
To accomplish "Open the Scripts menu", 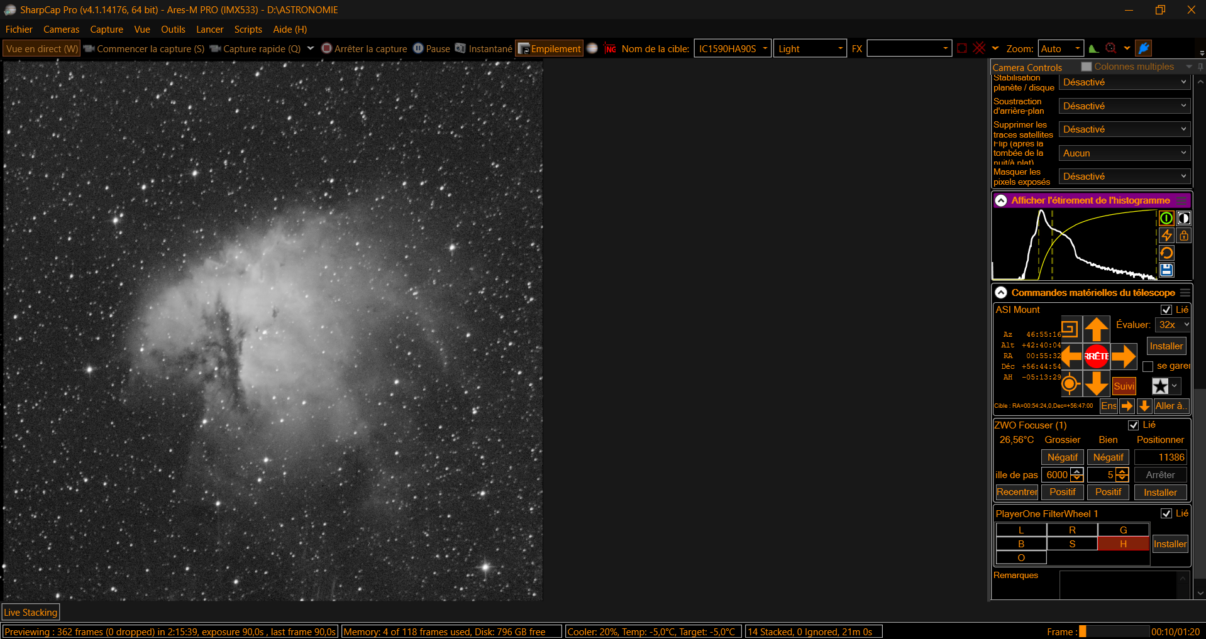I will click(248, 30).
